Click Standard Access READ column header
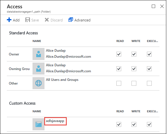This screenshot has width=168, height=134. [x=120, y=41]
